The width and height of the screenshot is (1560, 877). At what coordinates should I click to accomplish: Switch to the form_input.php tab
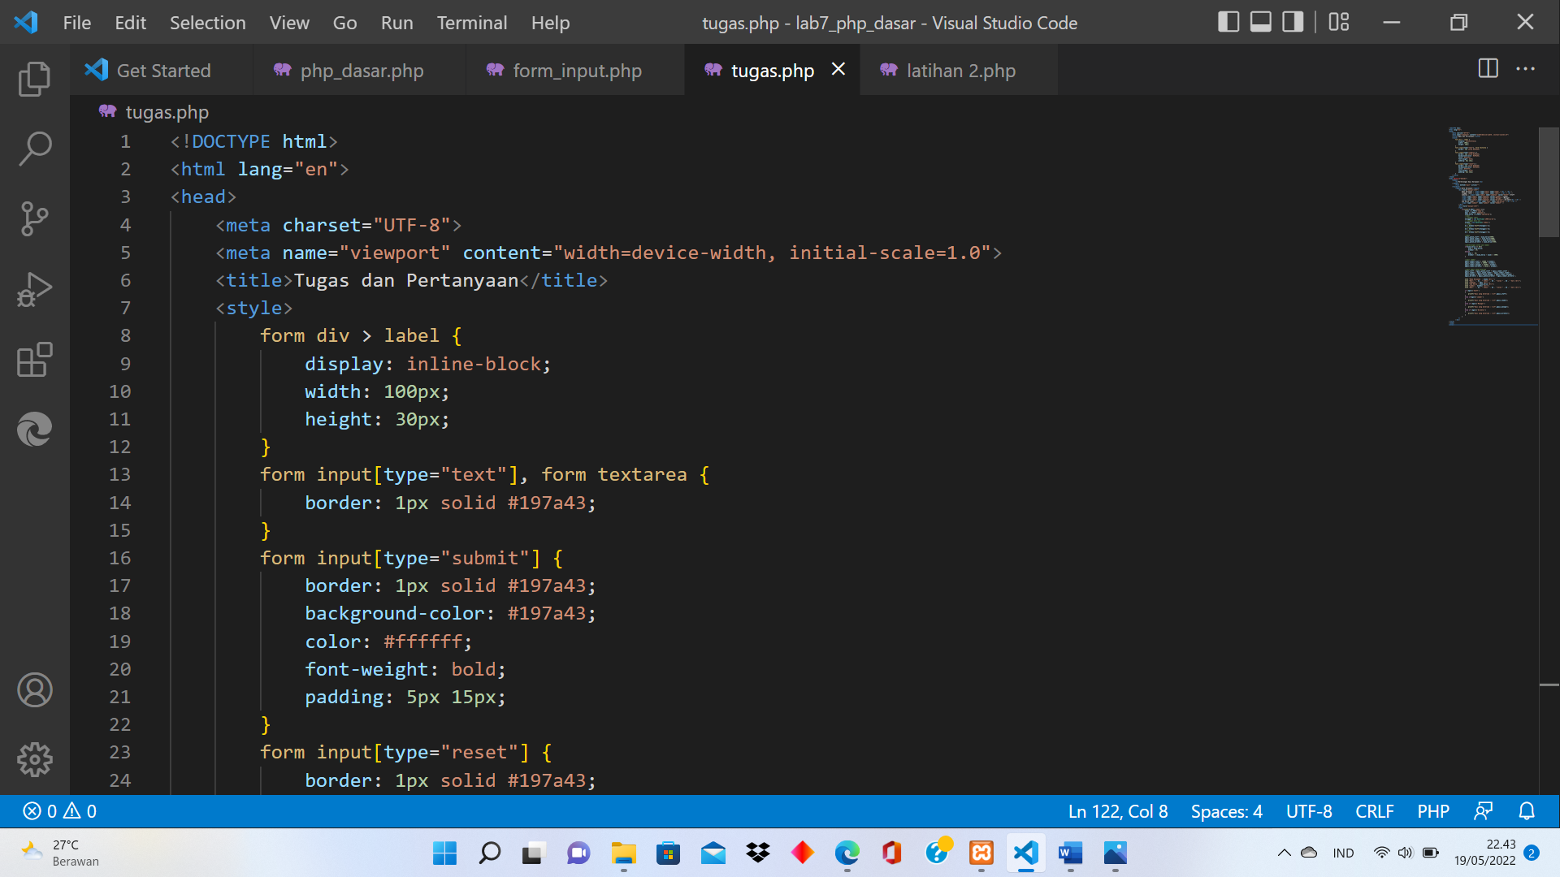(x=575, y=70)
